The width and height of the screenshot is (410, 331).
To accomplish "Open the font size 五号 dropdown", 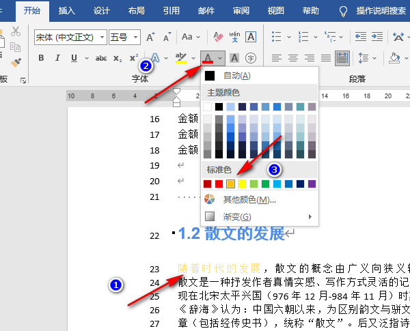I will coord(135,37).
